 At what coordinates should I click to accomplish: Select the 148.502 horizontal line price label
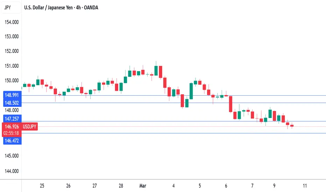pos(12,103)
